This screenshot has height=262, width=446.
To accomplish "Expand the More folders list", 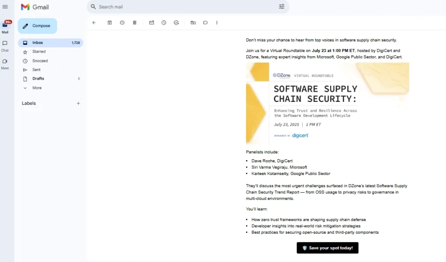I will [51, 88].
